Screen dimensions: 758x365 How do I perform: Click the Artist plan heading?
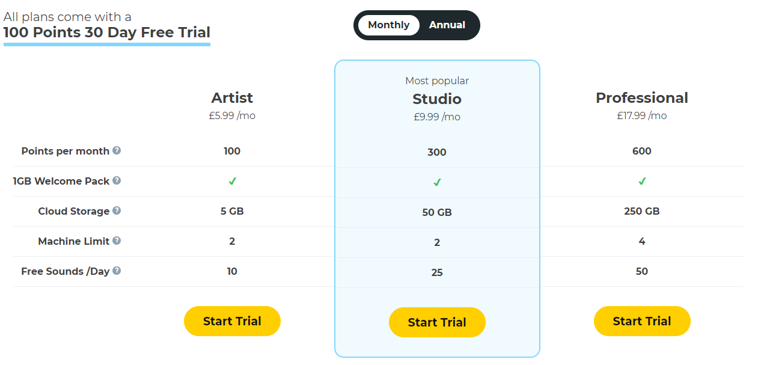(232, 98)
